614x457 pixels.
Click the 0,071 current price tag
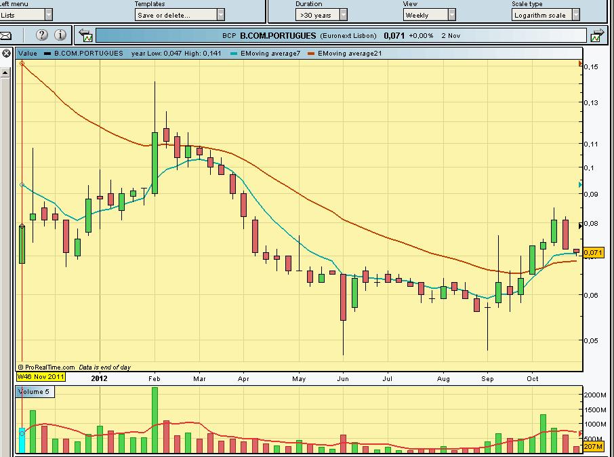(x=593, y=253)
